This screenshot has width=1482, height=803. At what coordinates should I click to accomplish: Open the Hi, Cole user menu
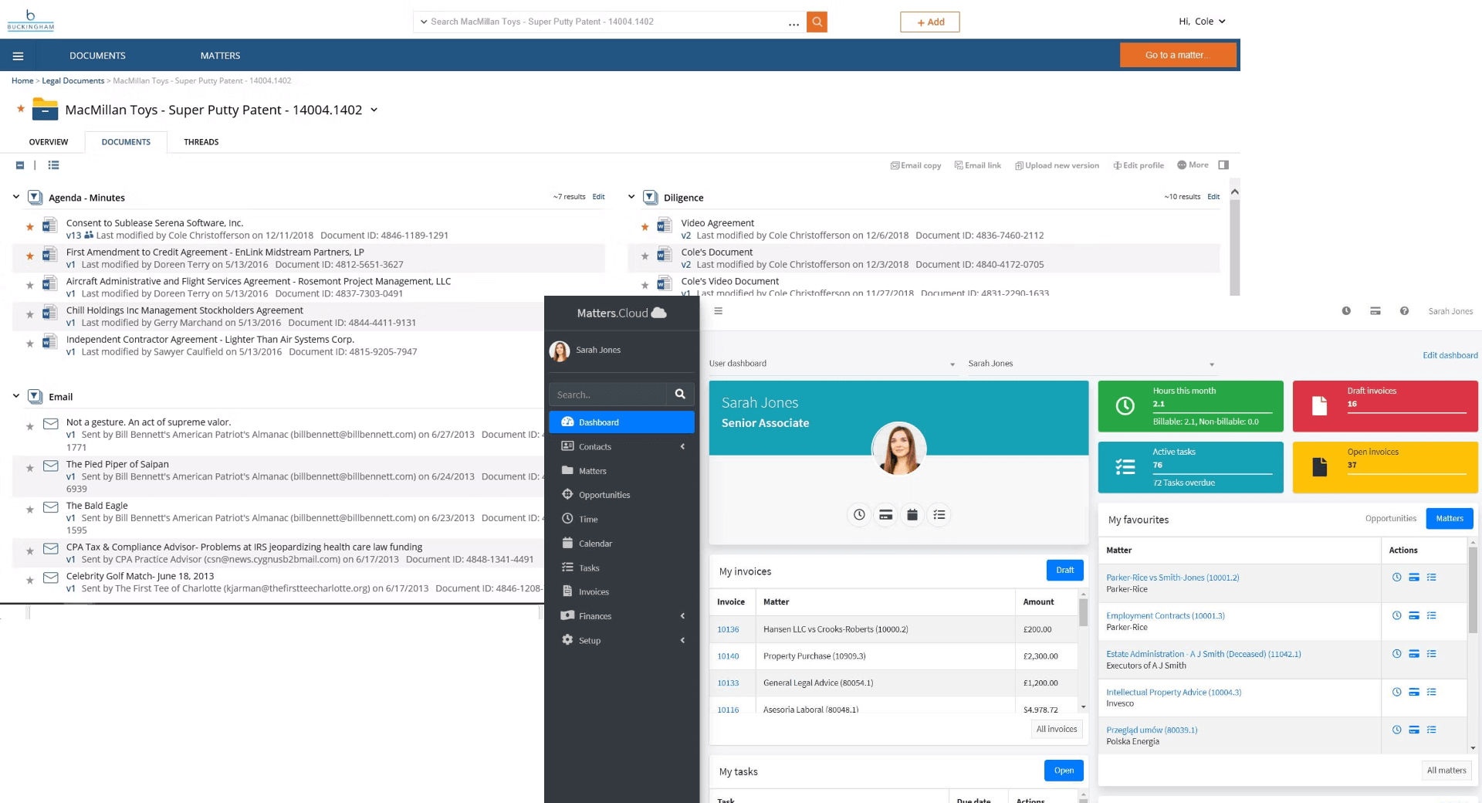tap(1202, 22)
